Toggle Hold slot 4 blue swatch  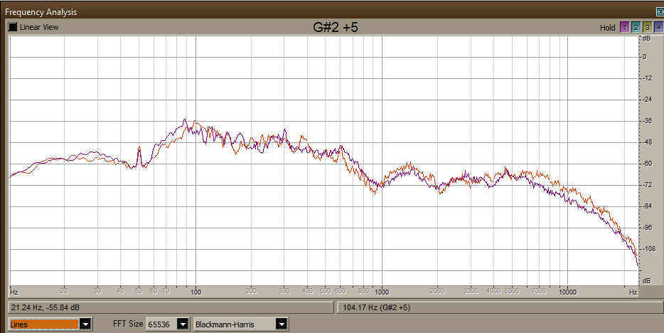coord(658,28)
